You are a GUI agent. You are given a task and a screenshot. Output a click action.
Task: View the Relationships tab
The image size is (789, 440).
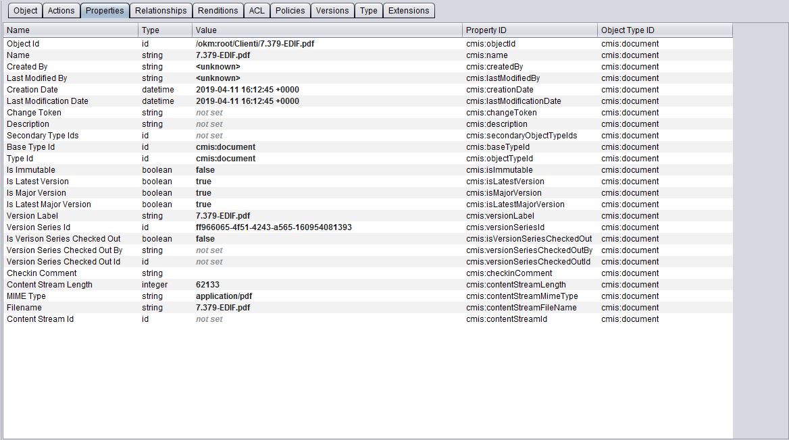(x=161, y=11)
